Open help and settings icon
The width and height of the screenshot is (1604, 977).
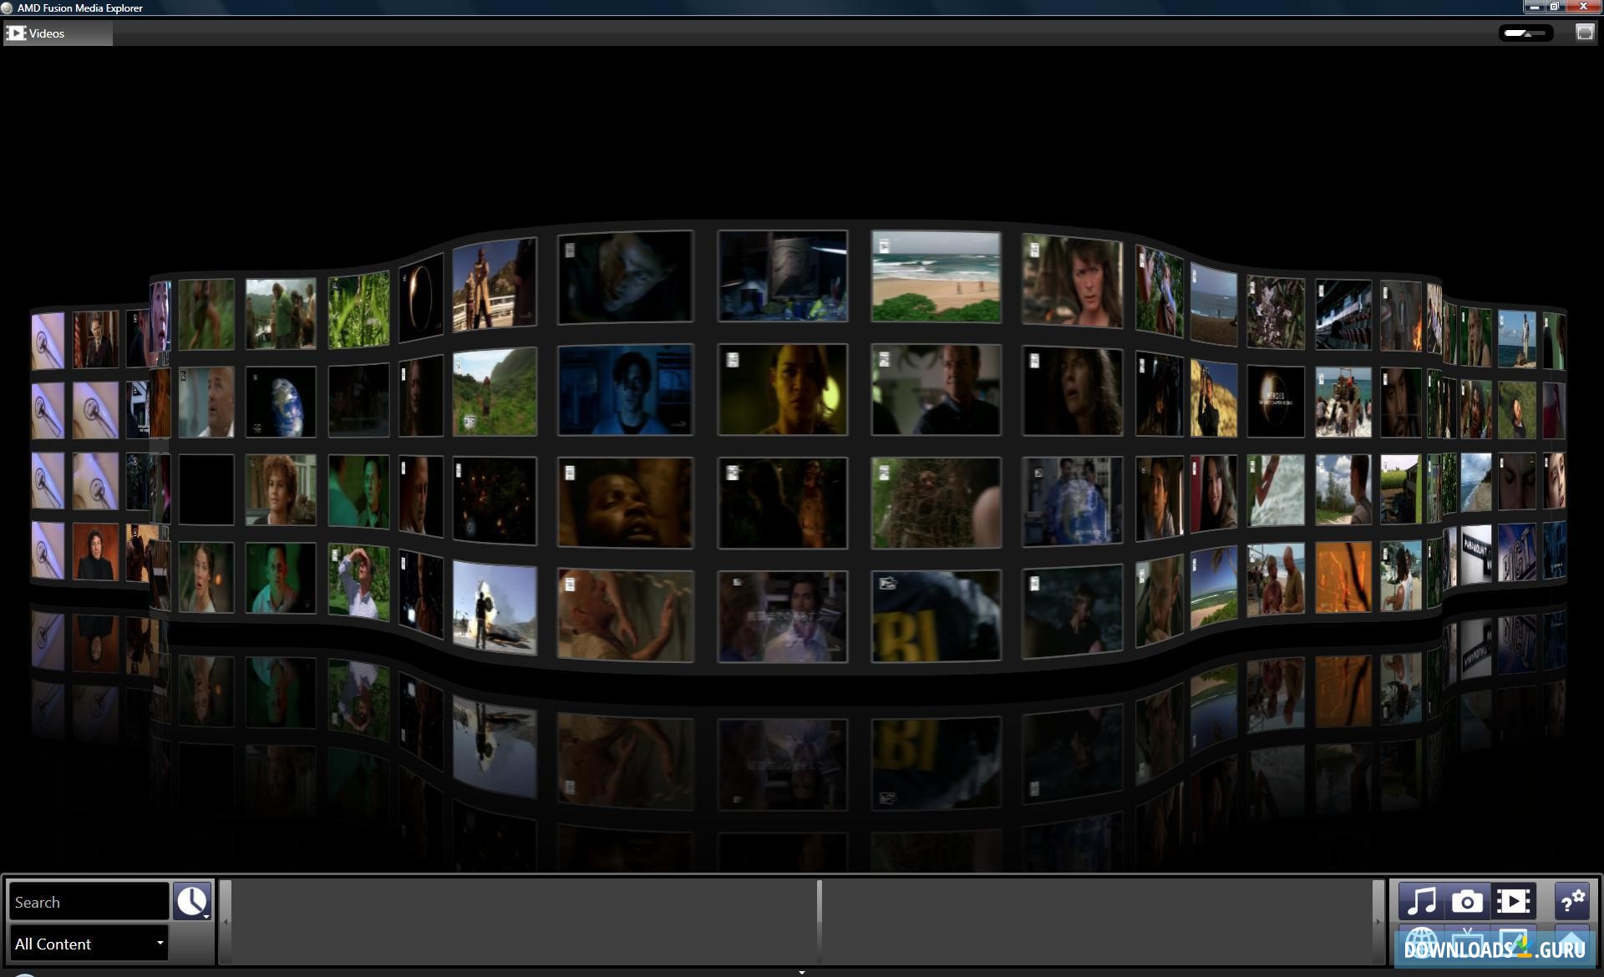click(1572, 901)
